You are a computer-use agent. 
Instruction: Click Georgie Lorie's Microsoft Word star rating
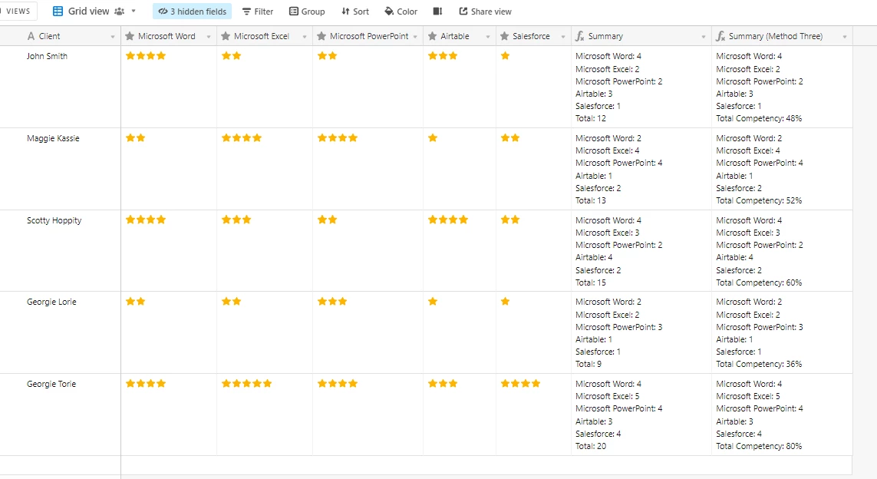(x=135, y=301)
